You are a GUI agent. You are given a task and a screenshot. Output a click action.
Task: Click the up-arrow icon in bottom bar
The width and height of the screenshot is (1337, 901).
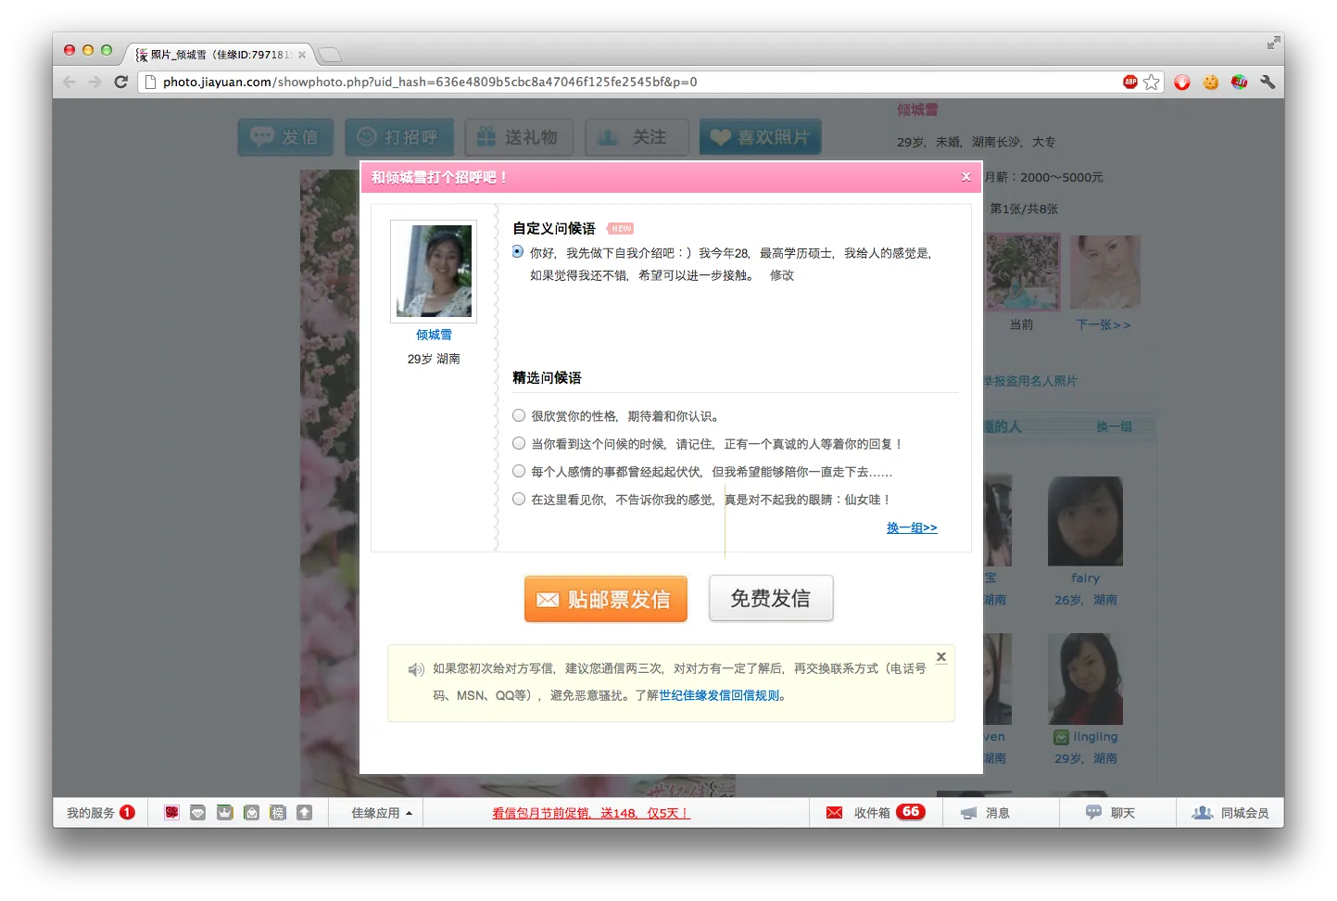click(304, 812)
